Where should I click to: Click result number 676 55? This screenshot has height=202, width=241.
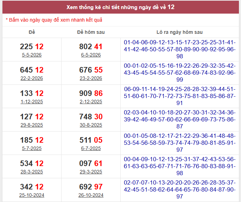91,70
